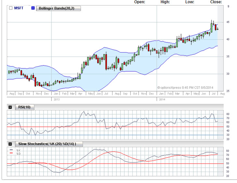Open Slow Stochastics %K (20) %D(14) button
The height and width of the screenshot is (183, 237).
point(49,144)
